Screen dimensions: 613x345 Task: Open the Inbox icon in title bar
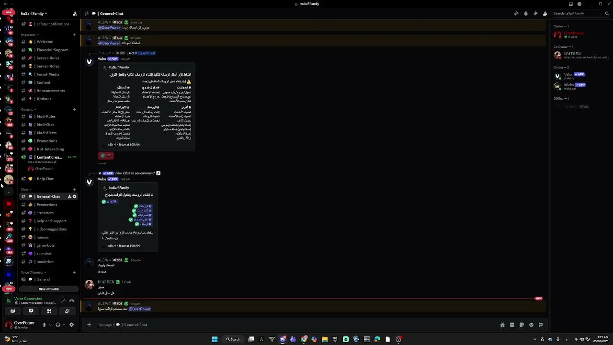click(570, 4)
